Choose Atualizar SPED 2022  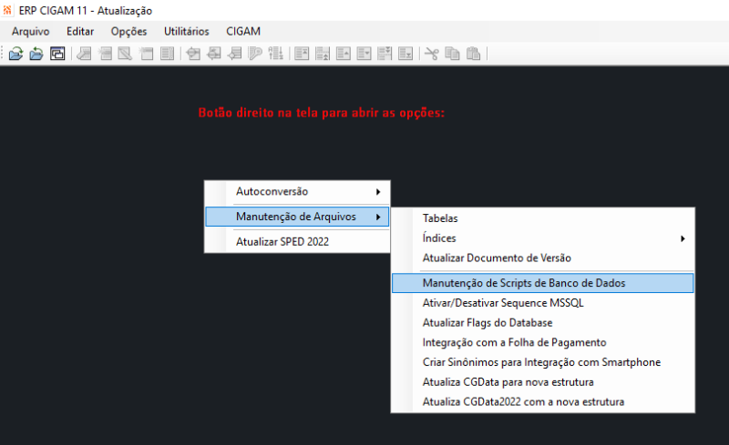[x=297, y=241]
